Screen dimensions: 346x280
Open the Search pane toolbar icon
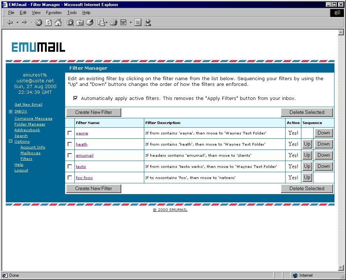pos(70,22)
